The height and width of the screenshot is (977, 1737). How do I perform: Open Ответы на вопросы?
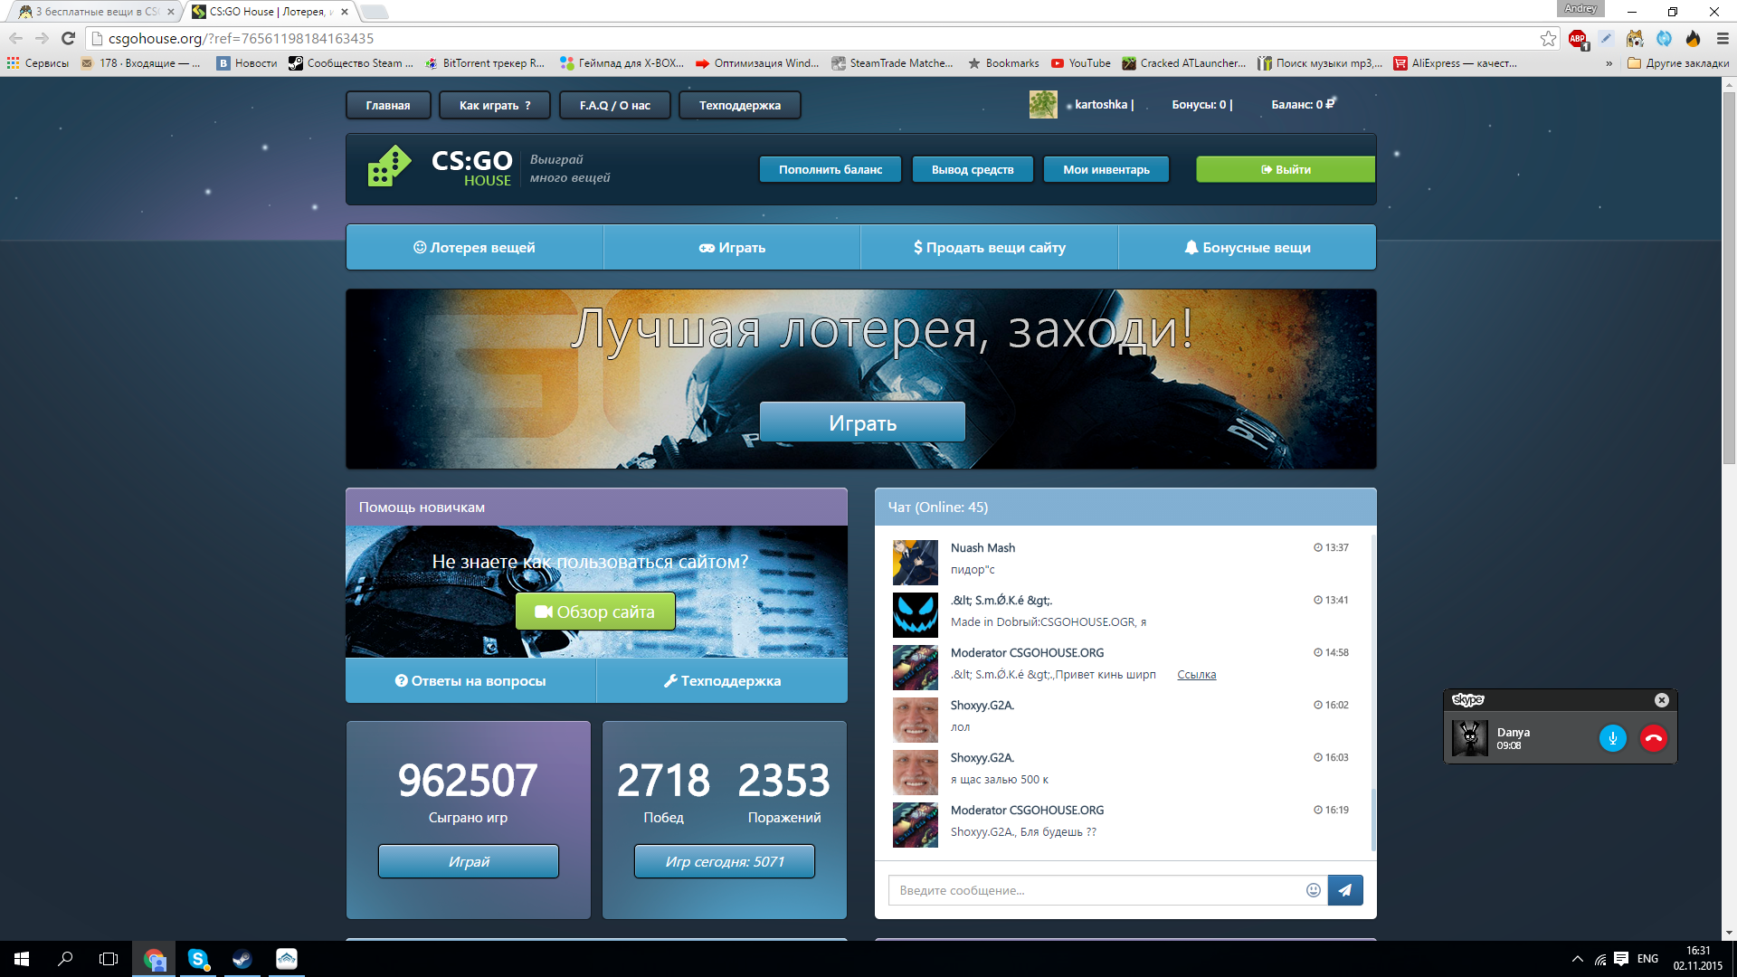470,680
